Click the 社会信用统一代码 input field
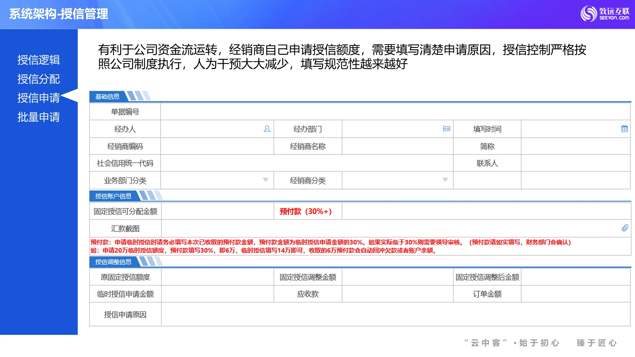The width and height of the screenshot is (635, 357). pyautogui.click(x=307, y=163)
